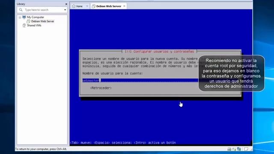Activate the Retroceder button in installer
This screenshot has height=154, width=274.
click(x=101, y=88)
